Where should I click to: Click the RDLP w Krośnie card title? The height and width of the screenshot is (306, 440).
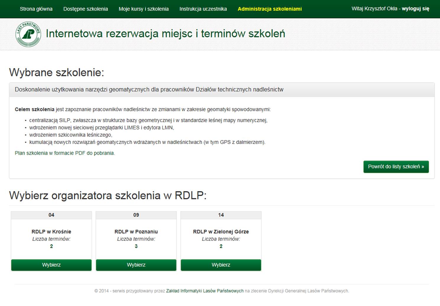point(51,231)
